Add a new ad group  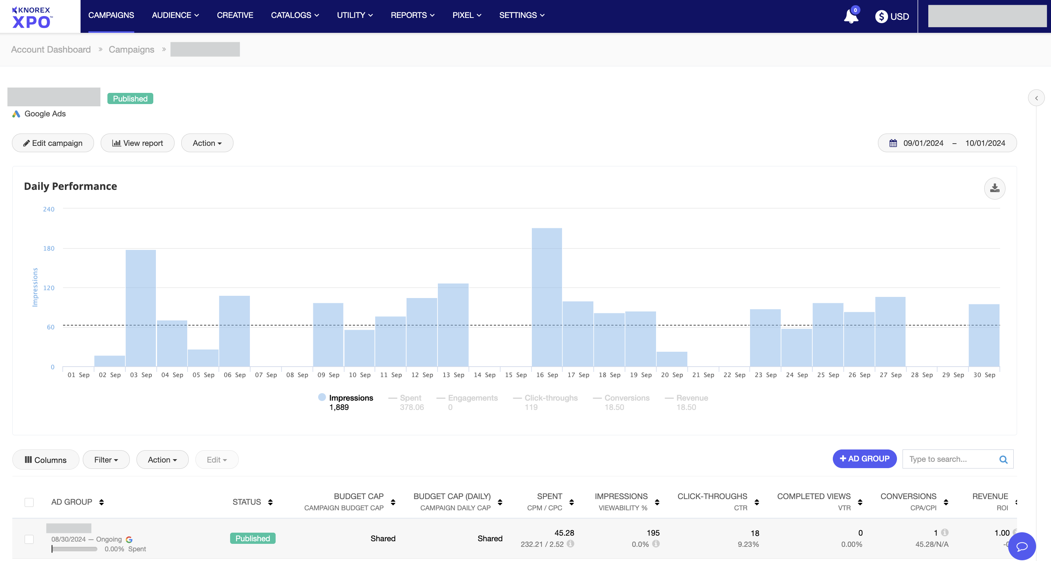(x=864, y=458)
